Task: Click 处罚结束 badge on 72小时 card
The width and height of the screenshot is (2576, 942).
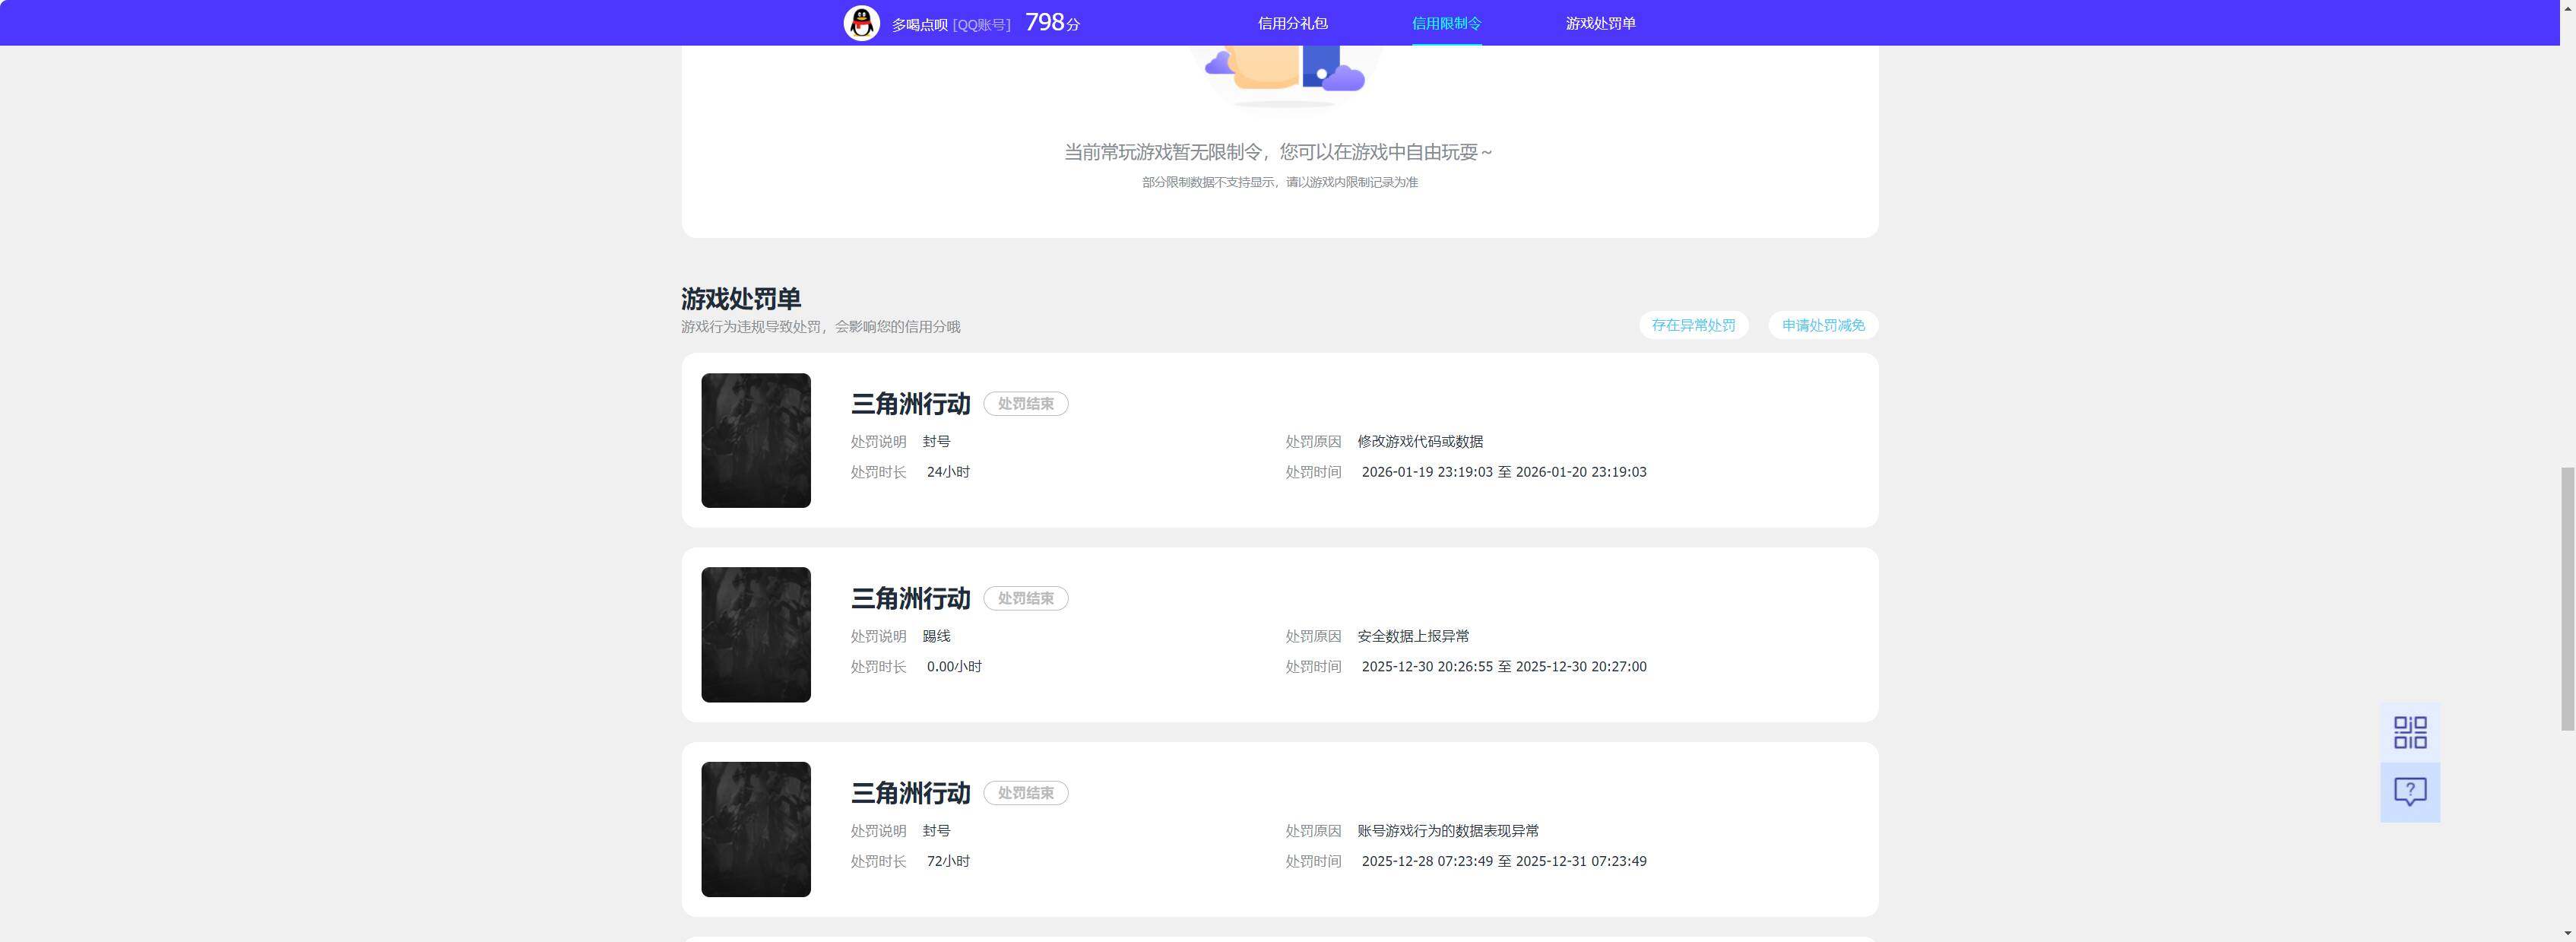Action: click(1026, 793)
